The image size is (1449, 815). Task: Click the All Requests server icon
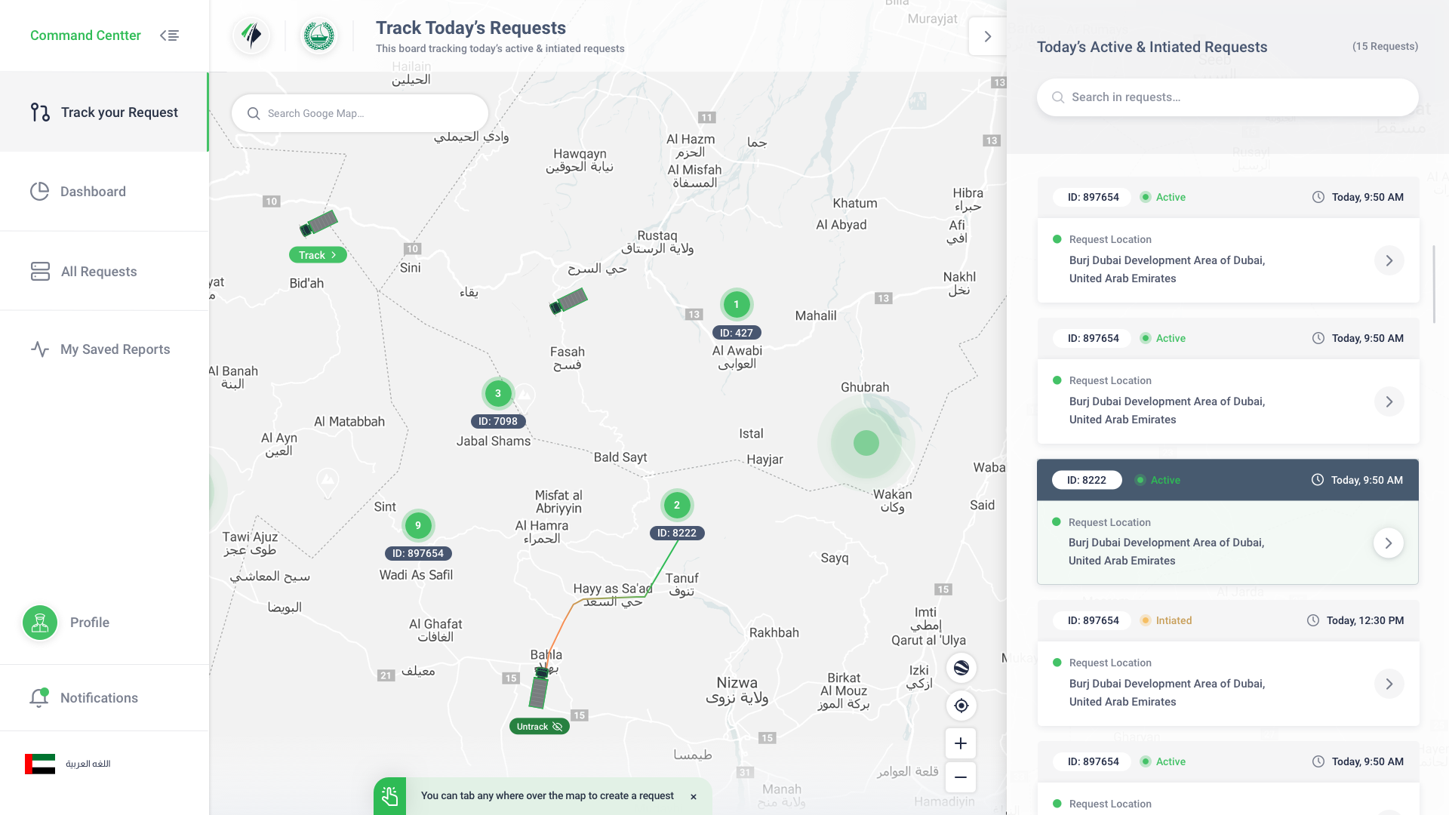pyautogui.click(x=40, y=271)
